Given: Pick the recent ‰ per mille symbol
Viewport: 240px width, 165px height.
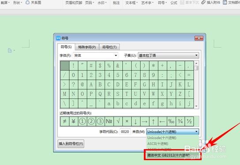Looking at the screenshot, I should [x=171, y=121].
